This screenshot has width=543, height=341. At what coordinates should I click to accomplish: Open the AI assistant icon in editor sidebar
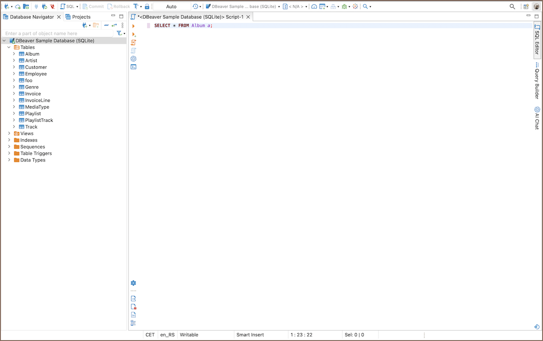(133, 59)
